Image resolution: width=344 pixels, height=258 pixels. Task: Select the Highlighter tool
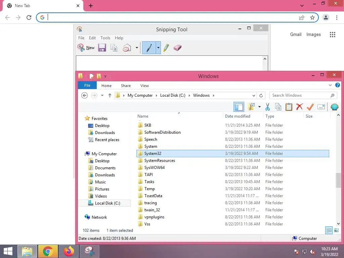(x=166, y=48)
